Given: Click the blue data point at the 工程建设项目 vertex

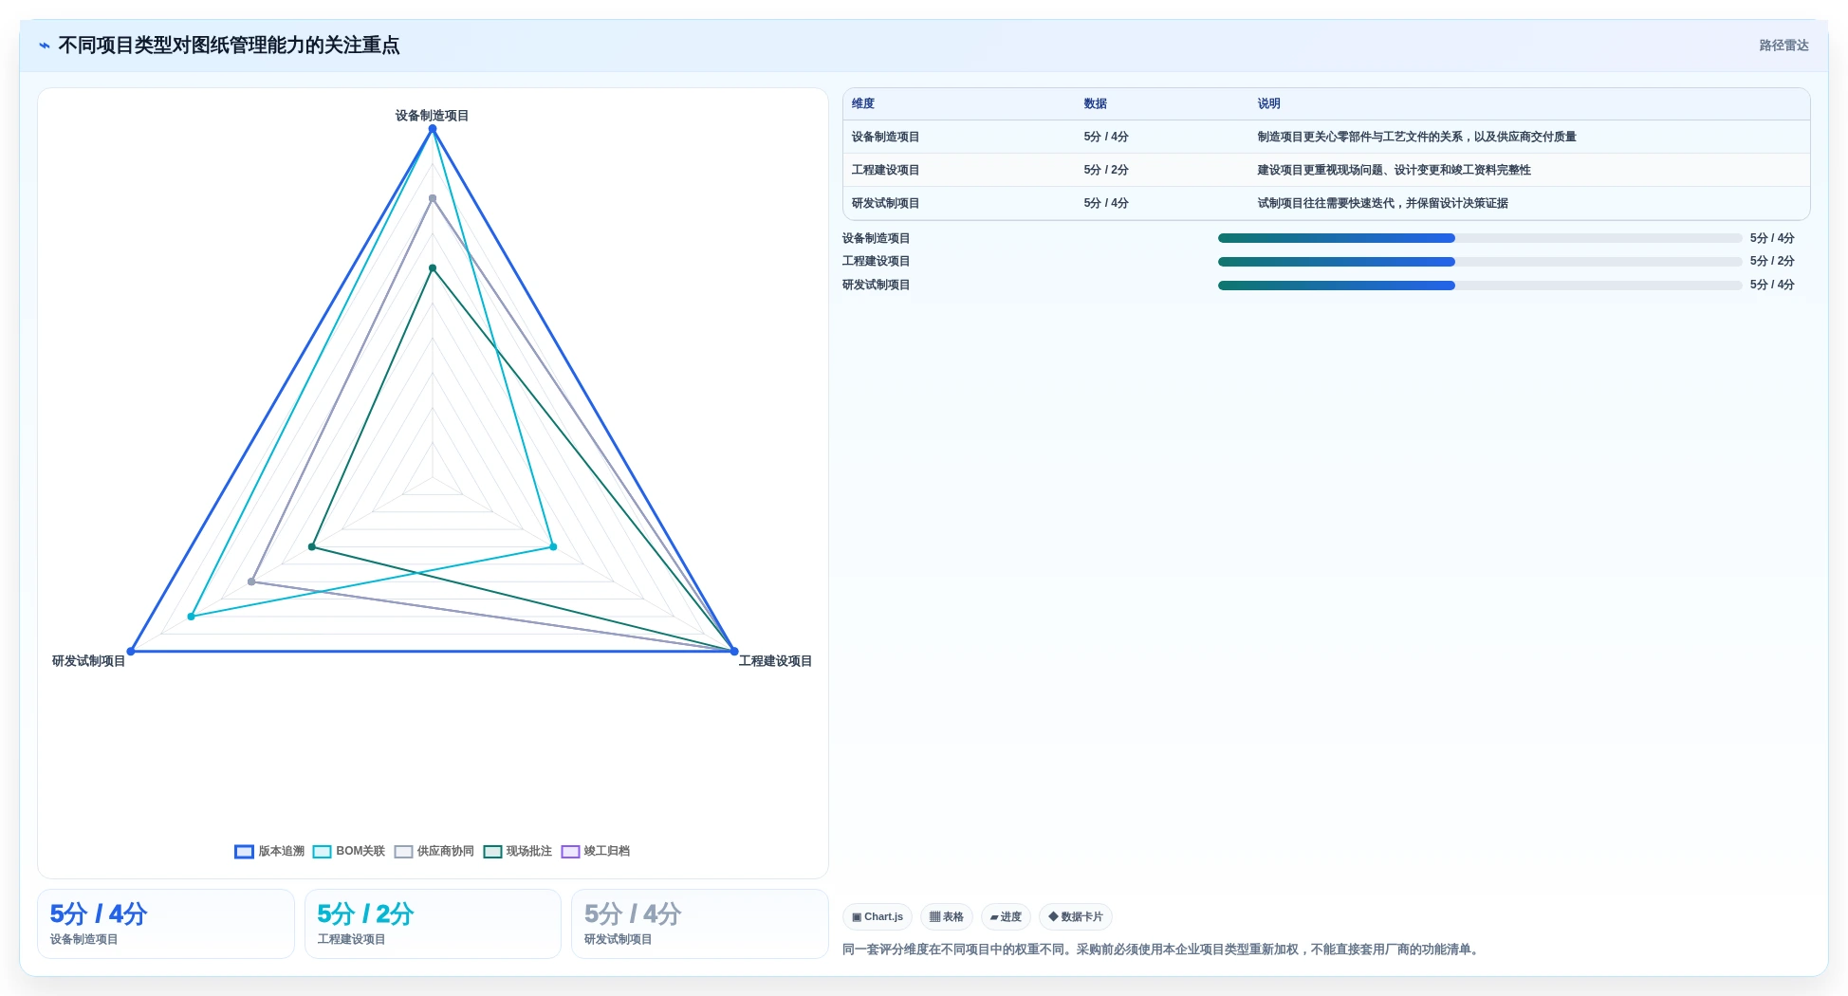Looking at the screenshot, I should click(734, 652).
